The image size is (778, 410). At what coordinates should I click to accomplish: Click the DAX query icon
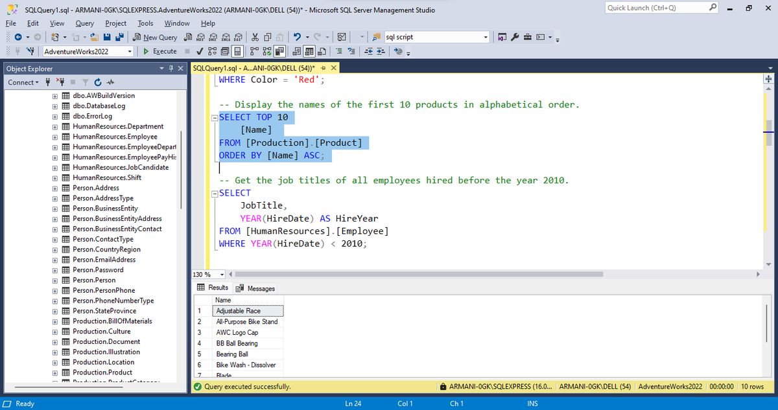click(239, 37)
